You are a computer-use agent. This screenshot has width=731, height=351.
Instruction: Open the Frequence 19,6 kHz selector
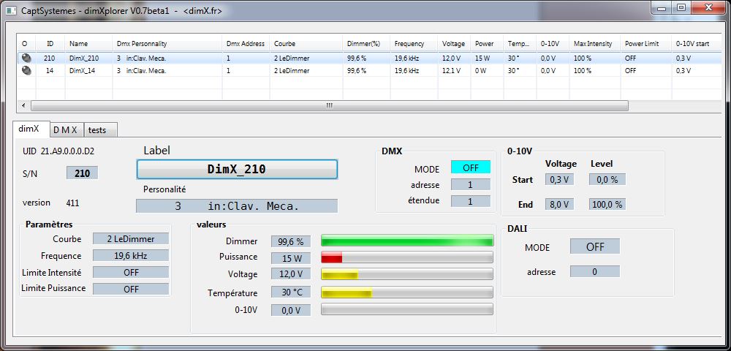pyautogui.click(x=131, y=255)
